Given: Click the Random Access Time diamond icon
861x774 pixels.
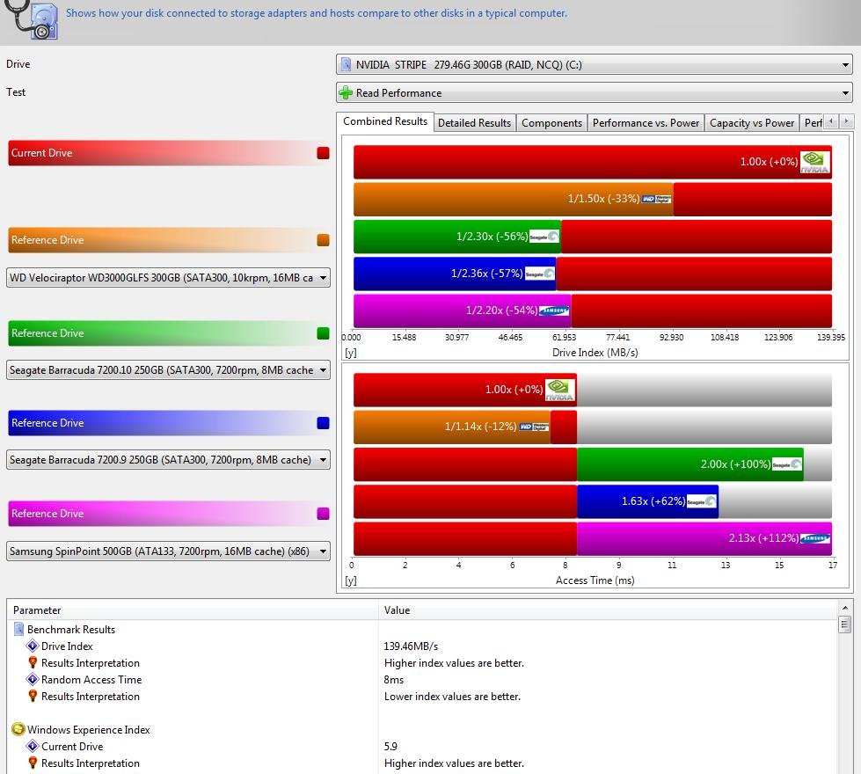Looking at the screenshot, I should (x=33, y=680).
